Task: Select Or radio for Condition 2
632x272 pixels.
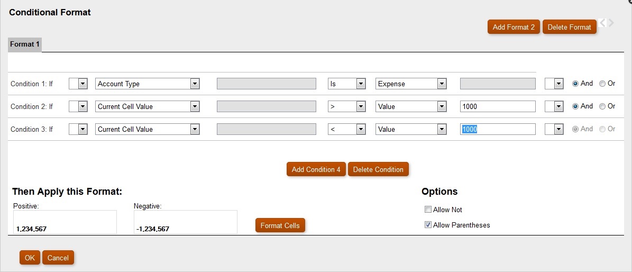Action: point(602,106)
